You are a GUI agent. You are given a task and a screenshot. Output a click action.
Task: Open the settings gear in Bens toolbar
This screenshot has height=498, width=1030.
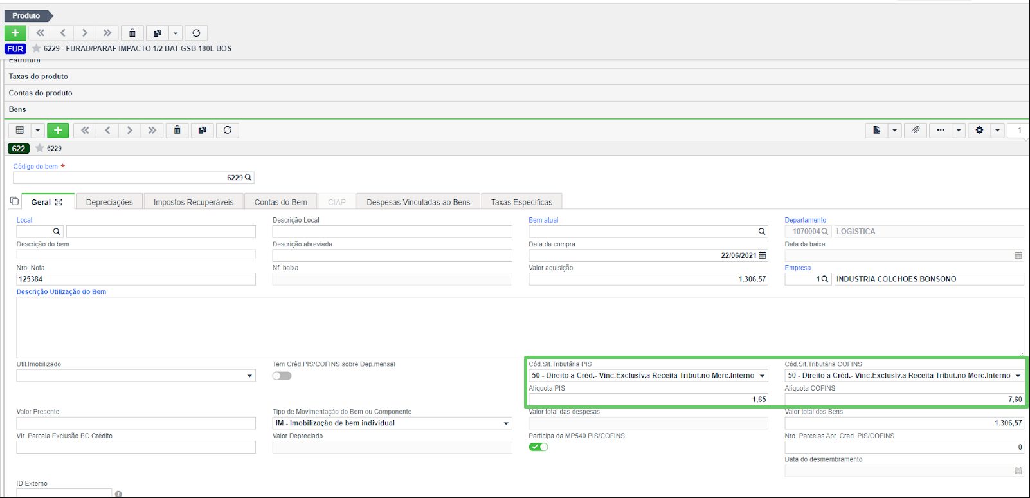point(979,130)
